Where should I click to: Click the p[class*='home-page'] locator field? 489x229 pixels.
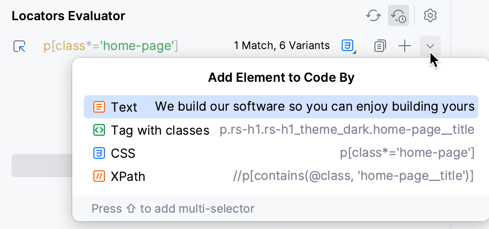(x=111, y=46)
